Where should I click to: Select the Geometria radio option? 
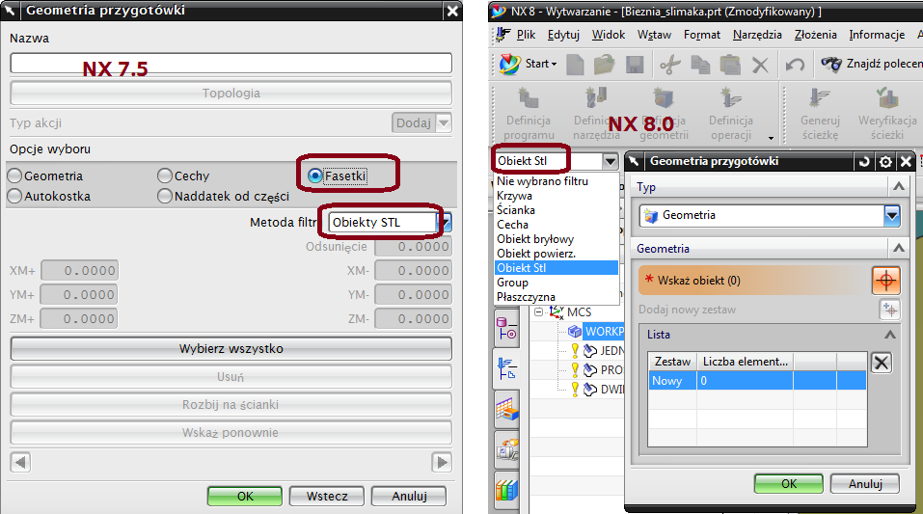[x=14, y=176]
